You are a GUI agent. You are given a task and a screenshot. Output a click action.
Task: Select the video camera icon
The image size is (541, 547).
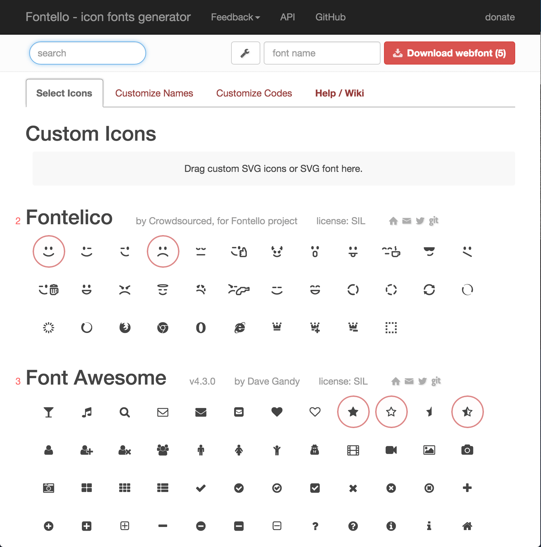pos(391,450)
